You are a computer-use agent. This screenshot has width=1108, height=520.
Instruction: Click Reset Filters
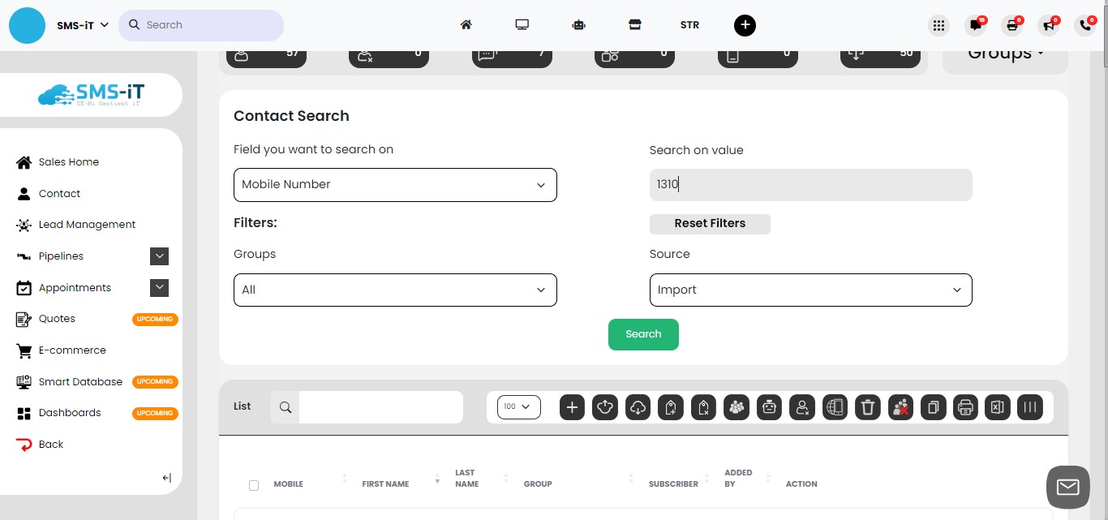click(709, 223)
